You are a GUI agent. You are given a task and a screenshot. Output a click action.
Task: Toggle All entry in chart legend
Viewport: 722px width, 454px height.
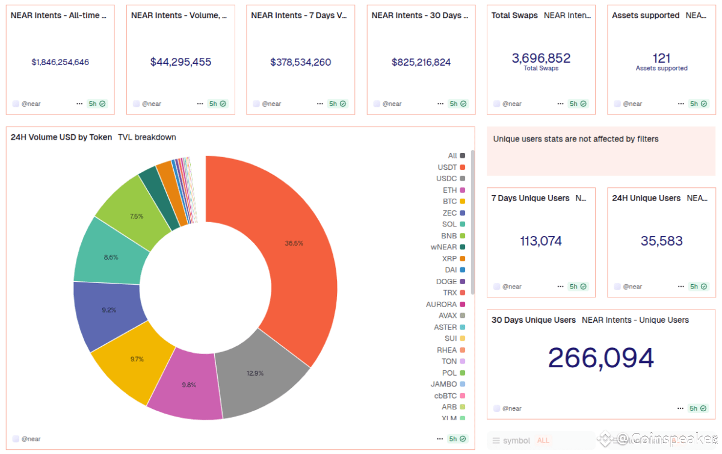[456, 155]
